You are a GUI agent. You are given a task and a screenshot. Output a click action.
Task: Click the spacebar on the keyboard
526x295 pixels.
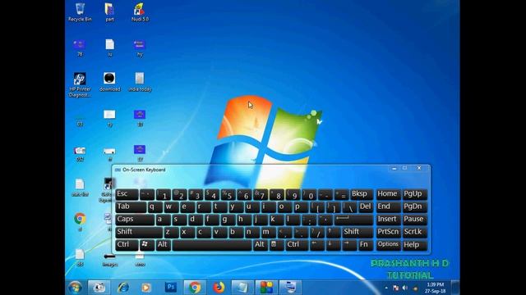pos(212,245)
